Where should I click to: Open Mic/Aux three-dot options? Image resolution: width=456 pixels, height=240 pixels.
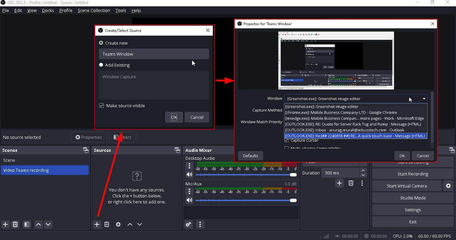pos(189,191)
